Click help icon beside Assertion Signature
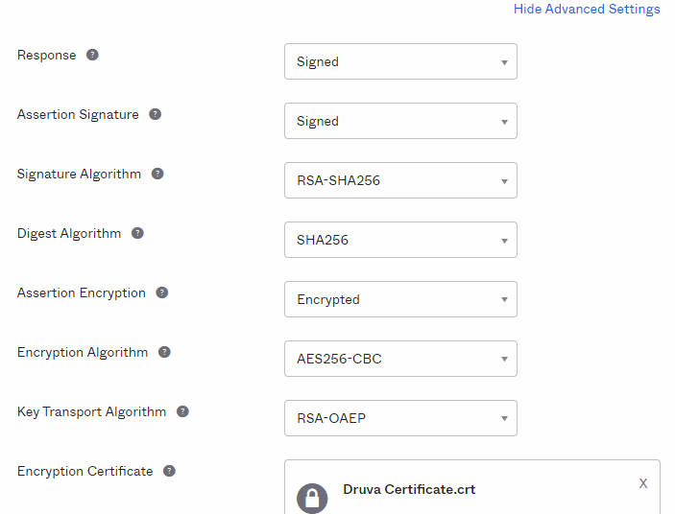Viewport: 675px width, 514px height. click(155, 114)
